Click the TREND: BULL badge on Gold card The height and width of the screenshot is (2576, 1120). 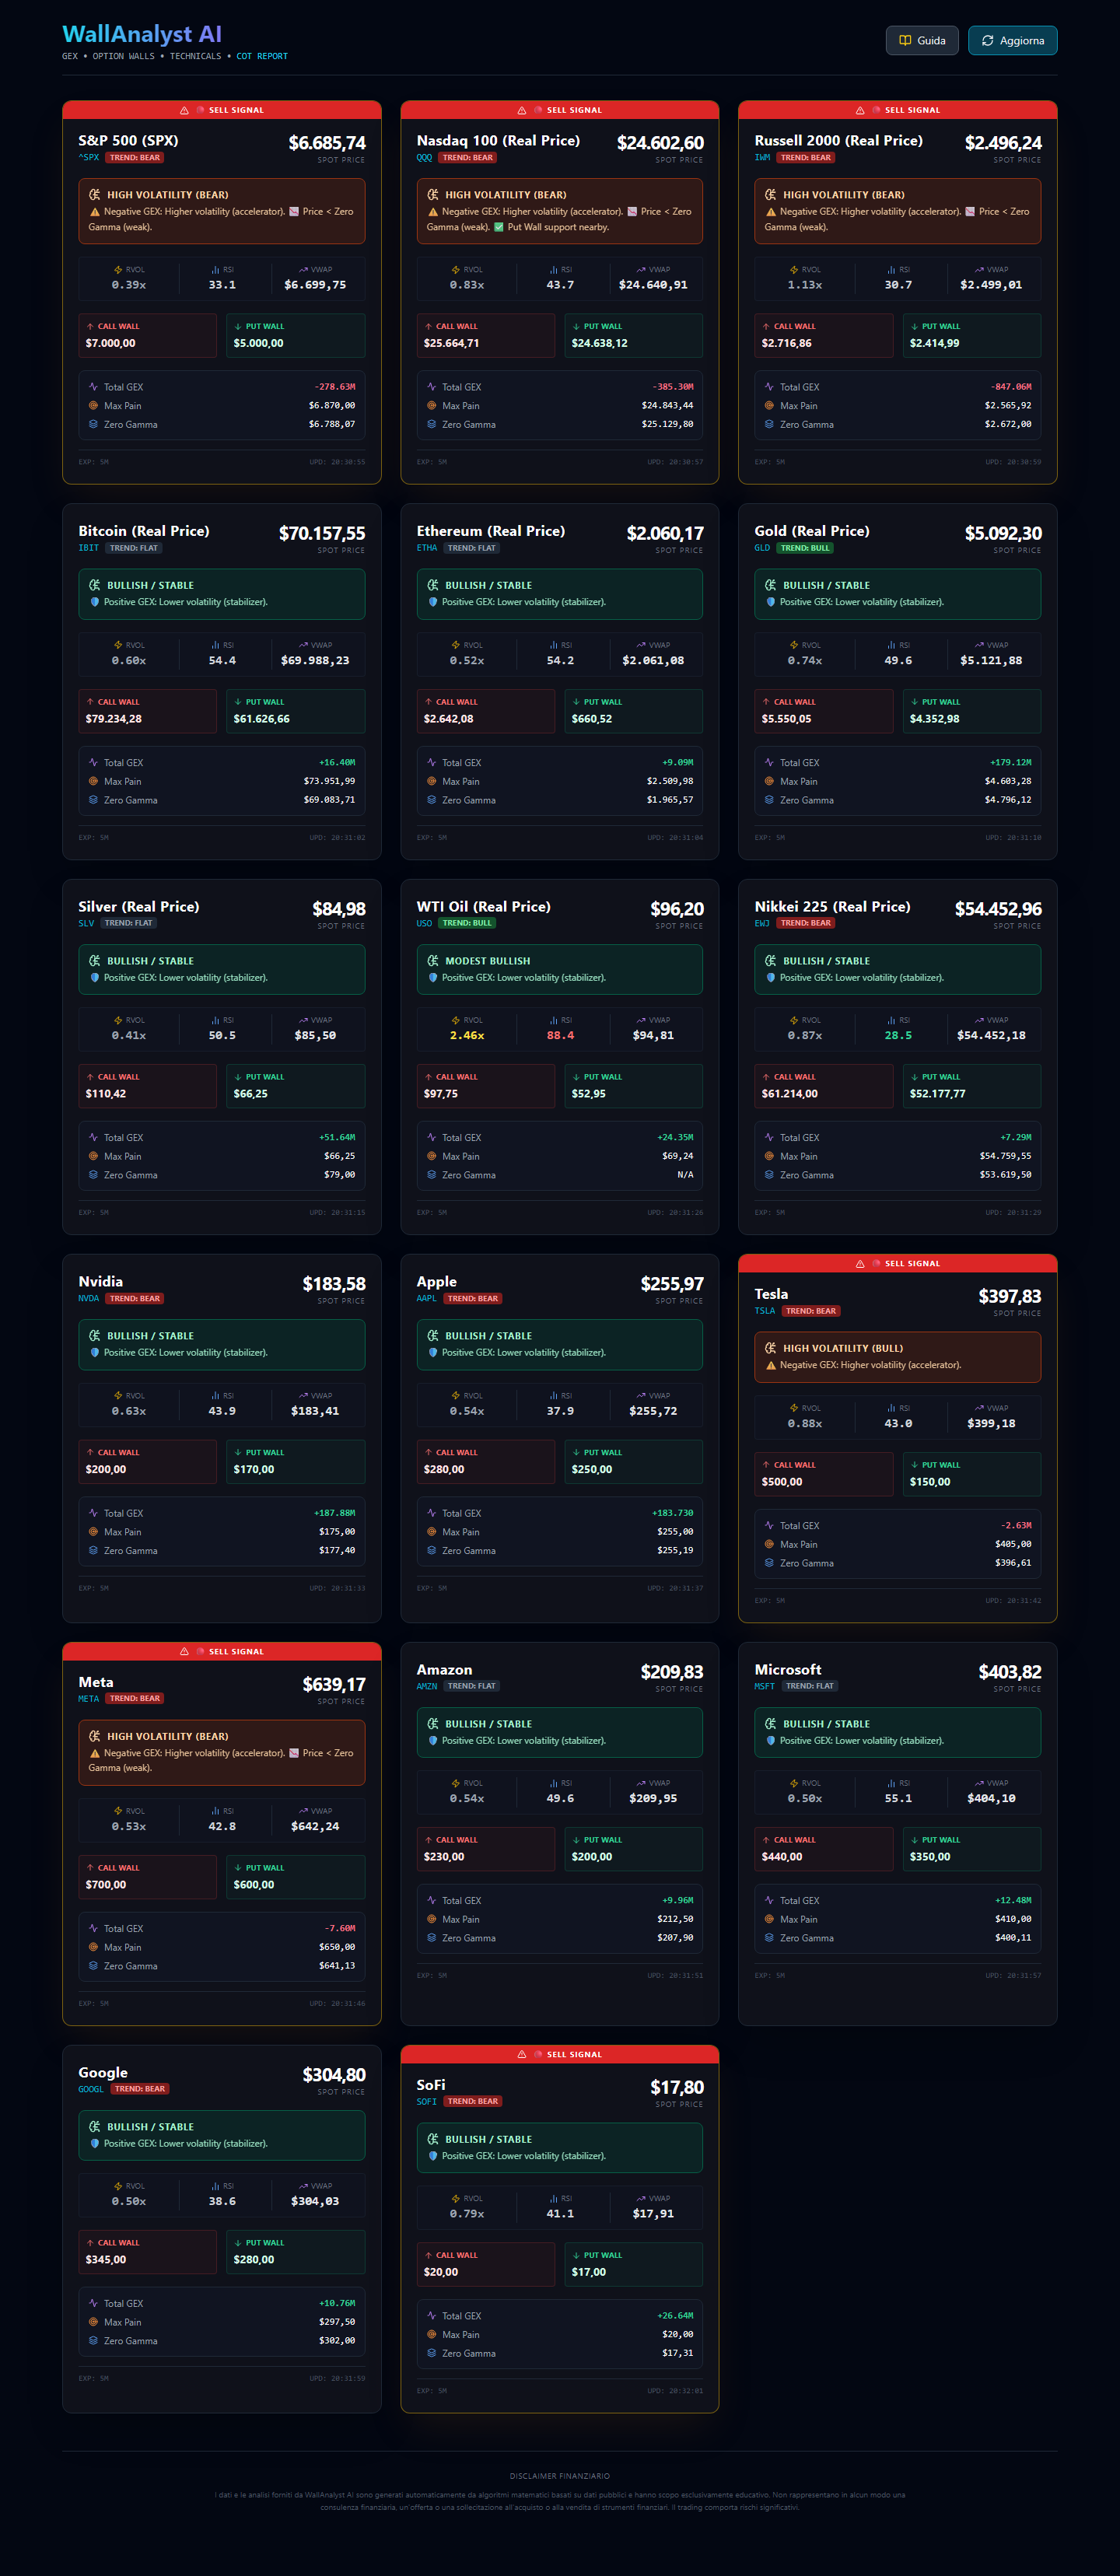click(x=805, y=548)
